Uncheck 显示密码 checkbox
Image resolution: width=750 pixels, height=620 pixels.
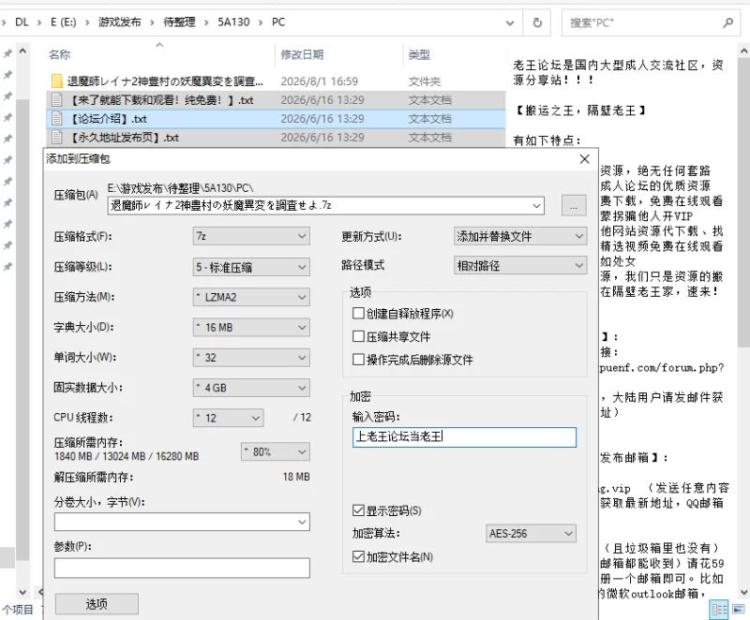pyautogui.click(x=358, y=510)
